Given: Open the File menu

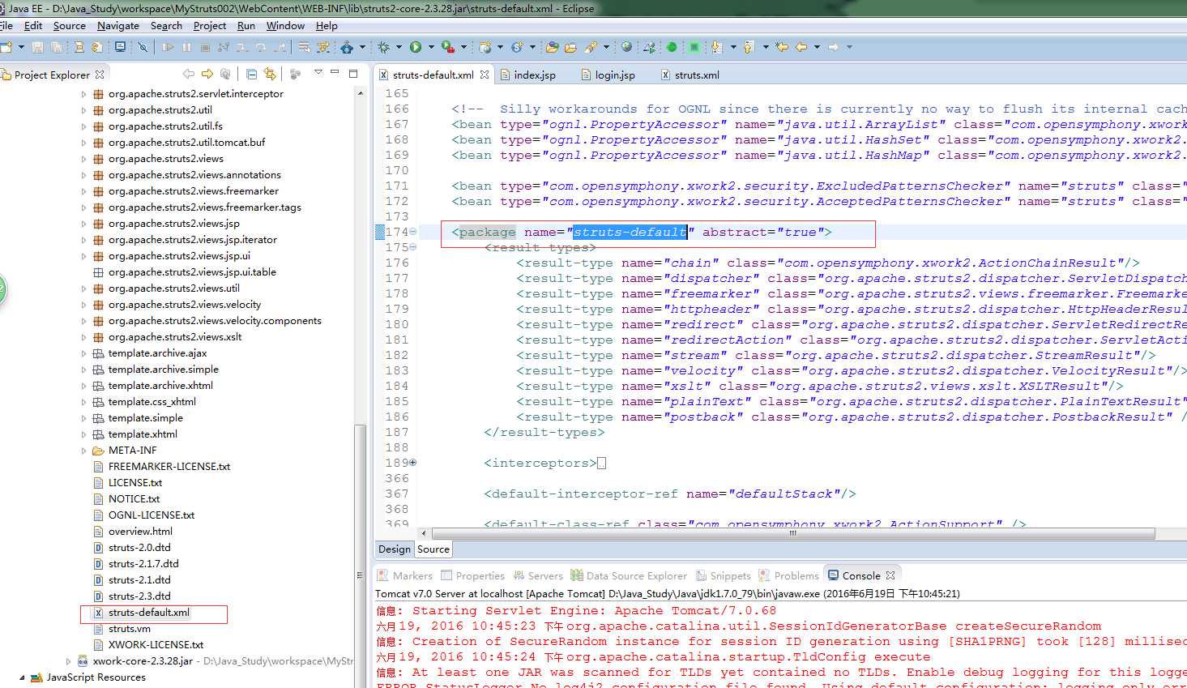Looking at the screenshot, I should point(6,26).
